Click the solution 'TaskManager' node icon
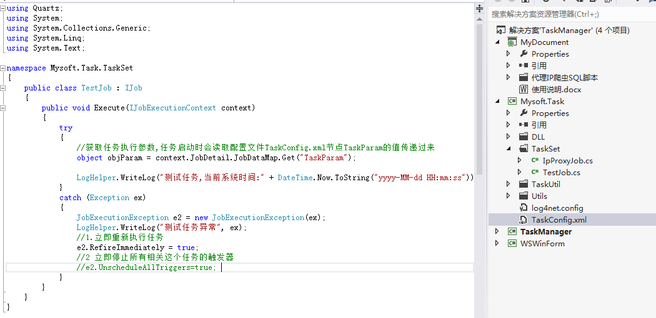 (500, 30)
